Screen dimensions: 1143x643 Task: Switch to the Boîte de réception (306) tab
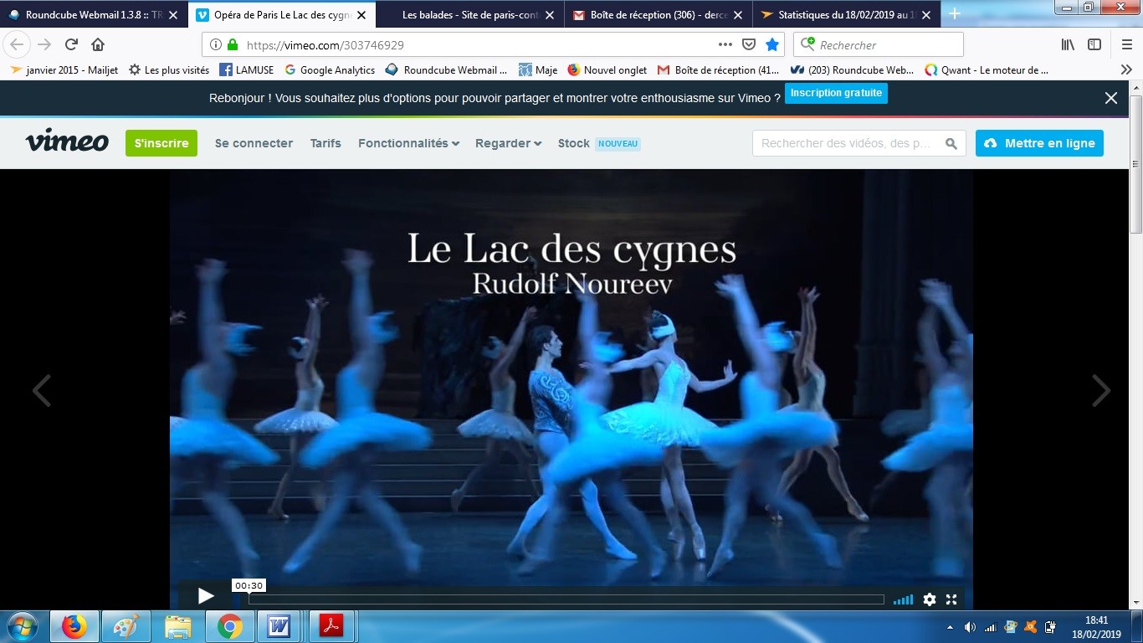click(659, 14)
